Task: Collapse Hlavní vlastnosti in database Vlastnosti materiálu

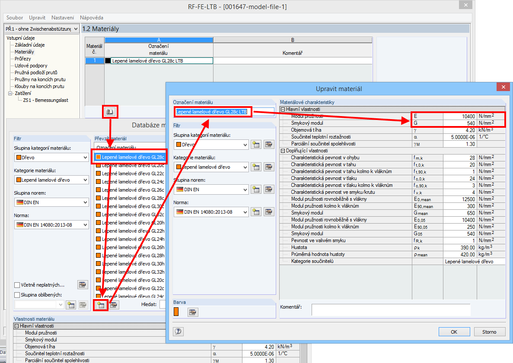Action: click(17, 326)
